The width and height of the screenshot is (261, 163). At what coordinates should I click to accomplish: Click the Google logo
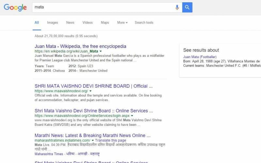pos(15,7)
